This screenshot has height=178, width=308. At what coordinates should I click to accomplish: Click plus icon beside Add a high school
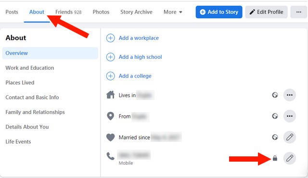[x=110, y=57]
